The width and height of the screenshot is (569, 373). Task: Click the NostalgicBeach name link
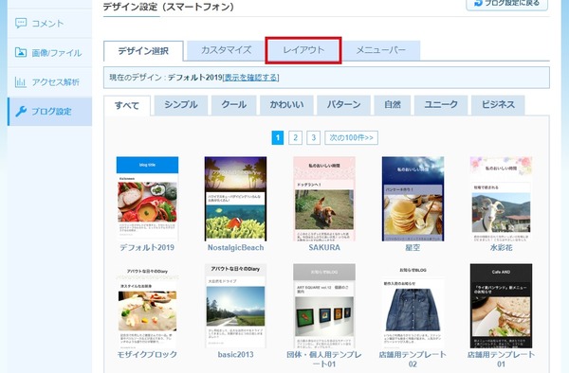tap(235, 248)
